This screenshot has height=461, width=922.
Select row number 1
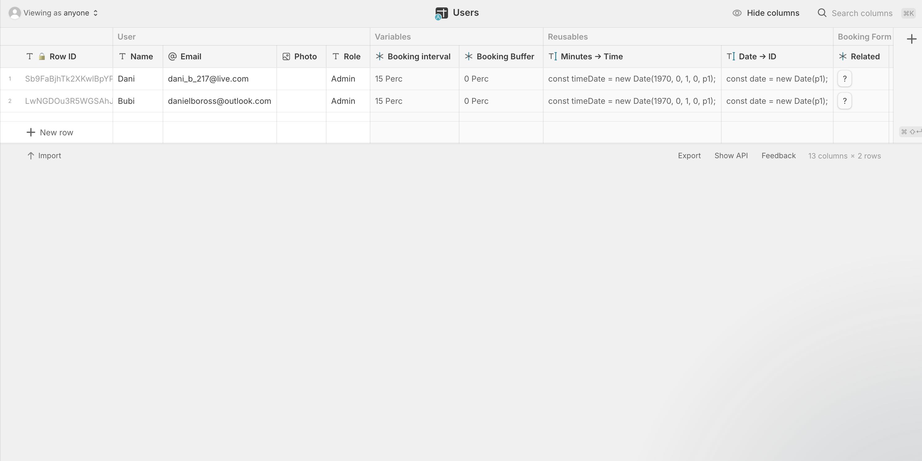[10, 79]
